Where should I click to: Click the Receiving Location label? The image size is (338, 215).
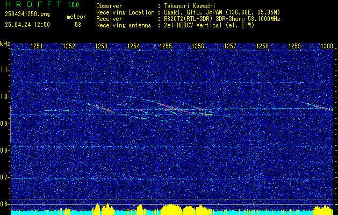125,12
